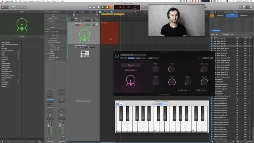Open Editors button in control bar

(x=25, y=7)
